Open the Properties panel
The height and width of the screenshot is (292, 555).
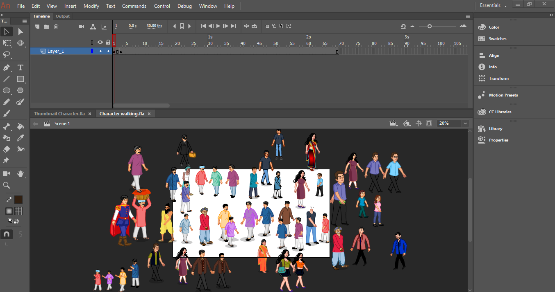pos(498,140)
